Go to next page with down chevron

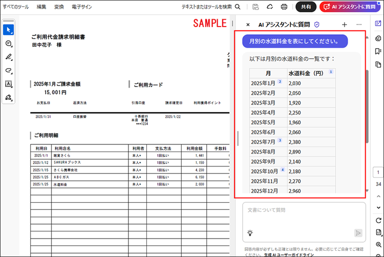(378, 206)
